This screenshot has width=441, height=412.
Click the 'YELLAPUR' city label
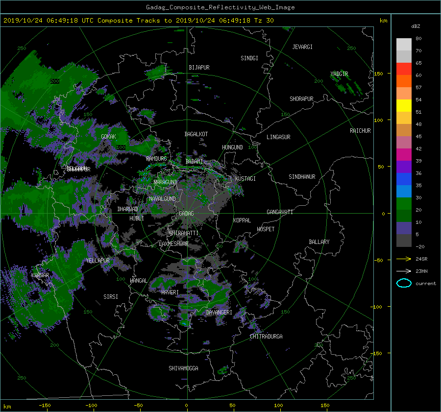point(98,261)
